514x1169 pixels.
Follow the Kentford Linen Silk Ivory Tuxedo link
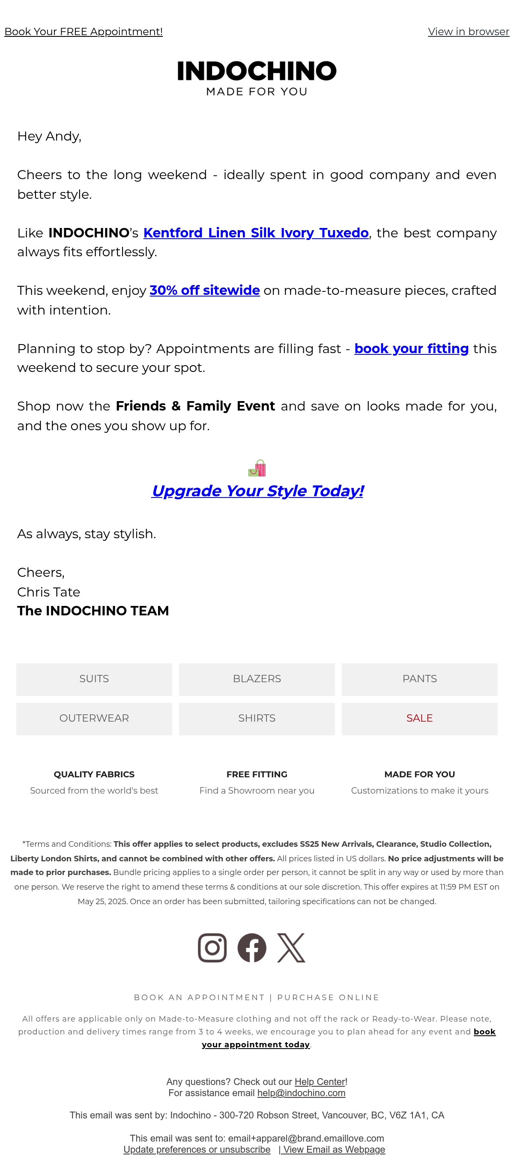point(256,233)
